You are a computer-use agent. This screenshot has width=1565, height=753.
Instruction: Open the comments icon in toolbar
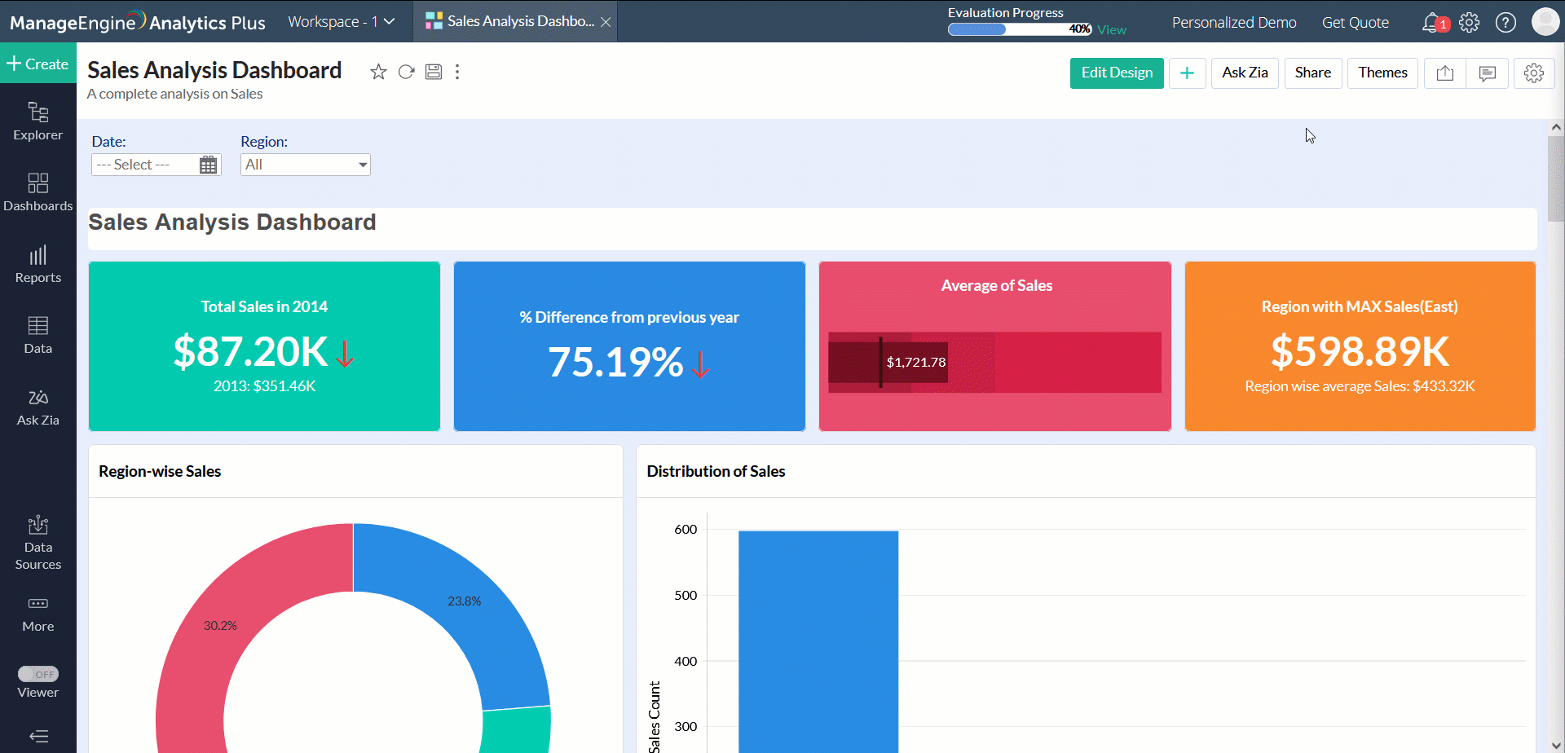(x=1487, y=73)
